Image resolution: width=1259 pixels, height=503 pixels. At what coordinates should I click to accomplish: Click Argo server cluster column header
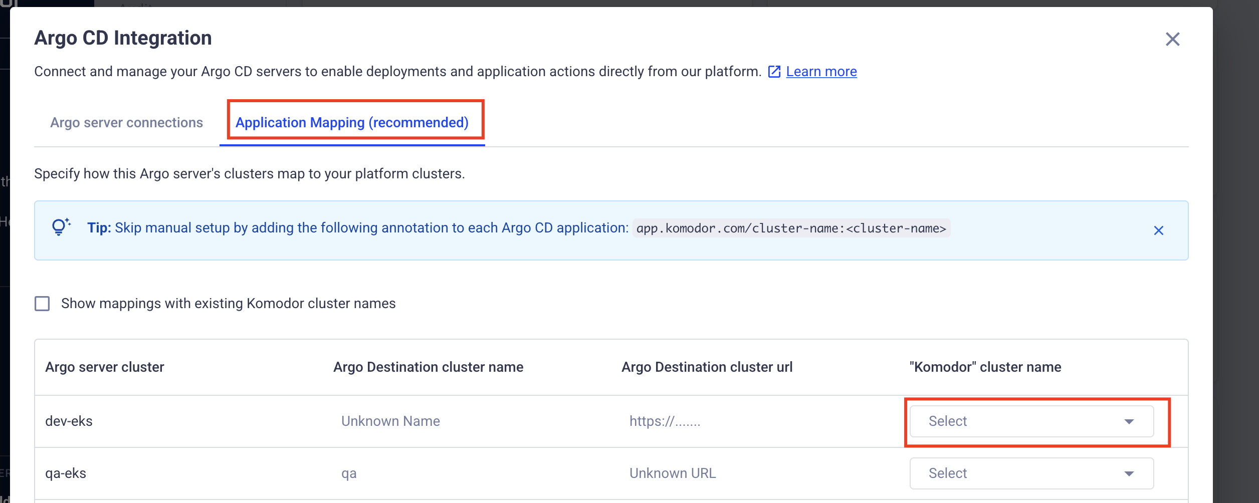105,367
